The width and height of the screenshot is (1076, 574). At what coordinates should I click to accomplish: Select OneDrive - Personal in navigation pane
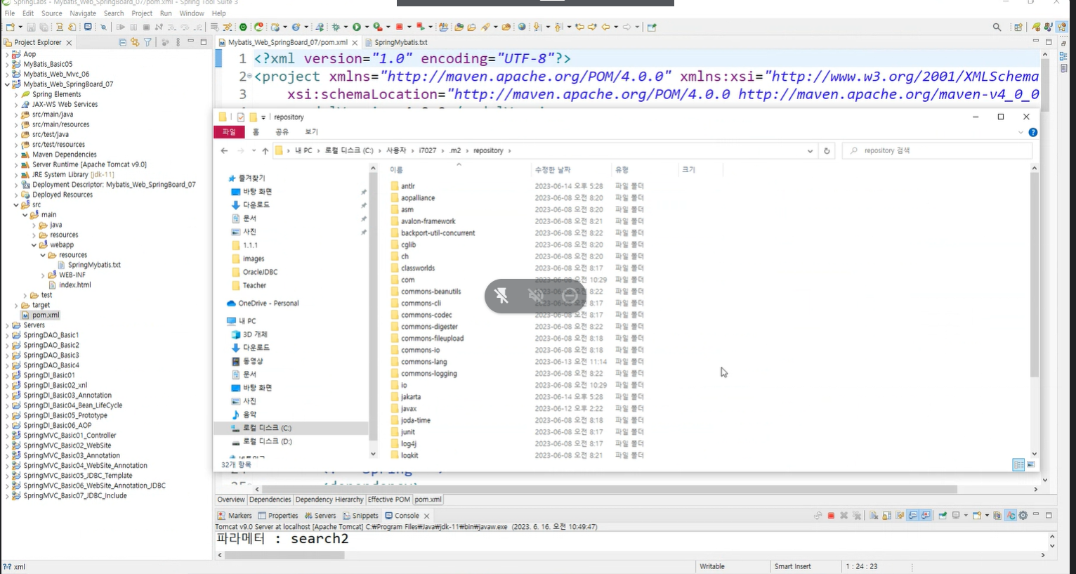click(x=268, y=304)
